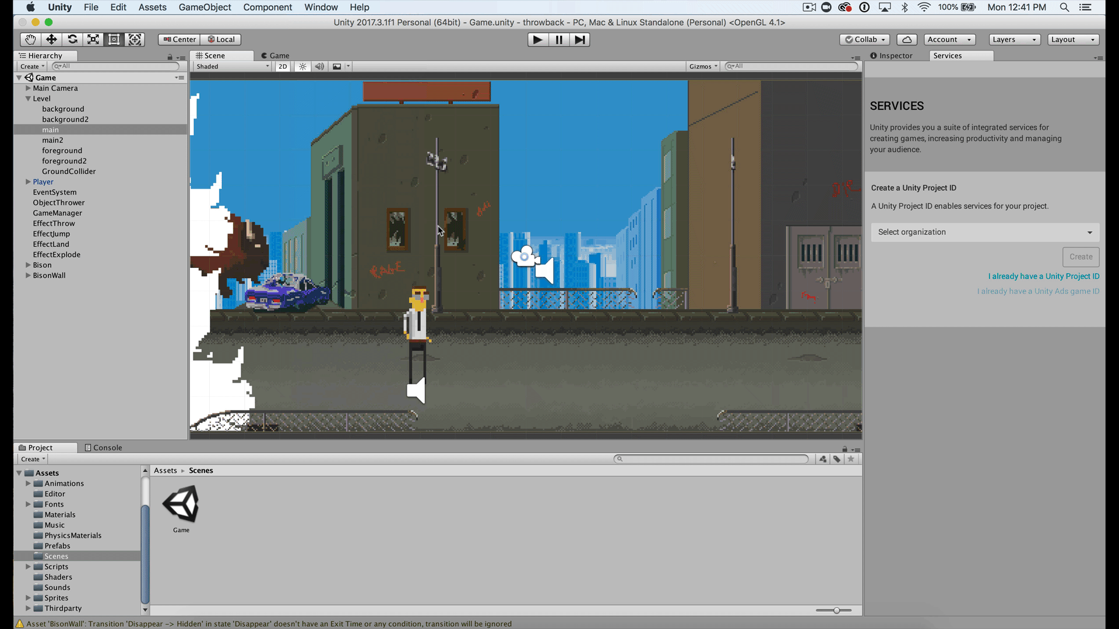1119x629 pixels.
Task: Toggle scene lighting with the sun icon
Action: [302, 66]
